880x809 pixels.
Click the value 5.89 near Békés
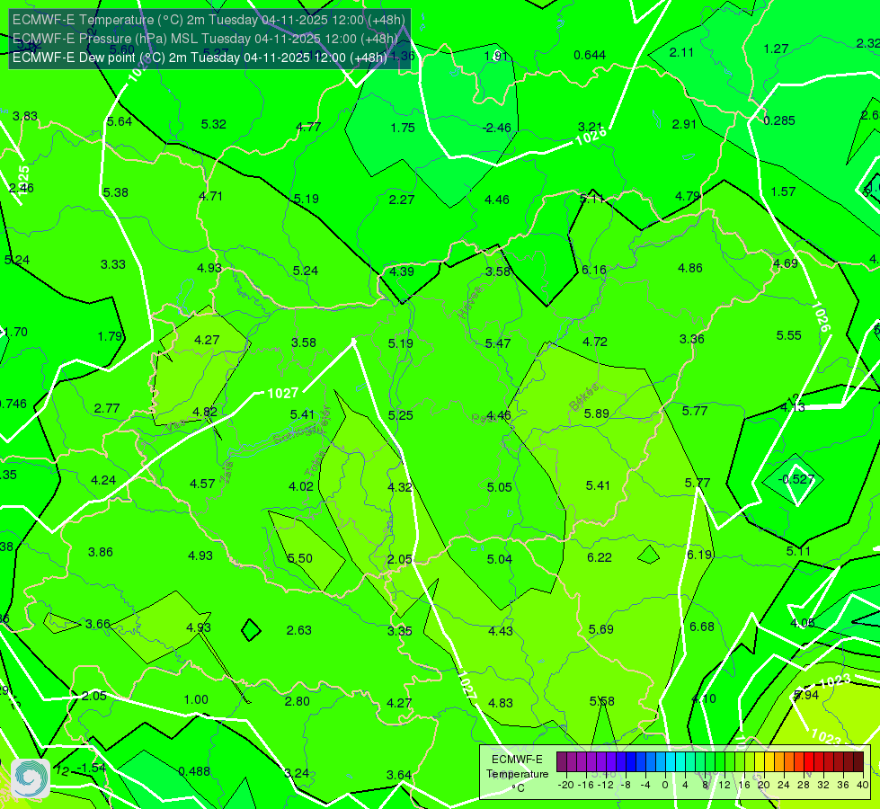[596, 413]
